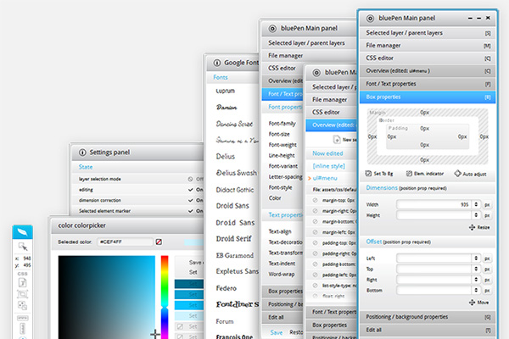The height and width of the screenshot is (339, 509).
Task: Click the rainbow hue slider in the colorpicker
Action: click(x=165, y=297)
